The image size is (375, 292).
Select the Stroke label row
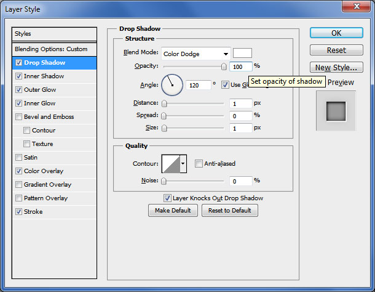coord(54,212)
